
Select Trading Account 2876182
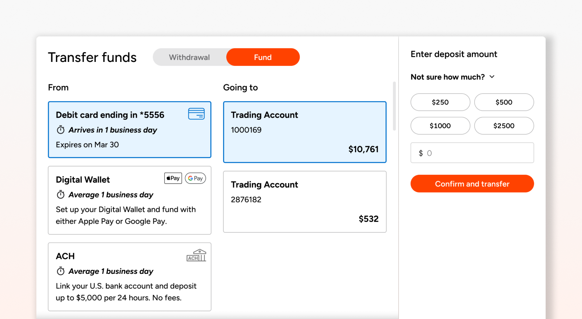coord(305,202)
